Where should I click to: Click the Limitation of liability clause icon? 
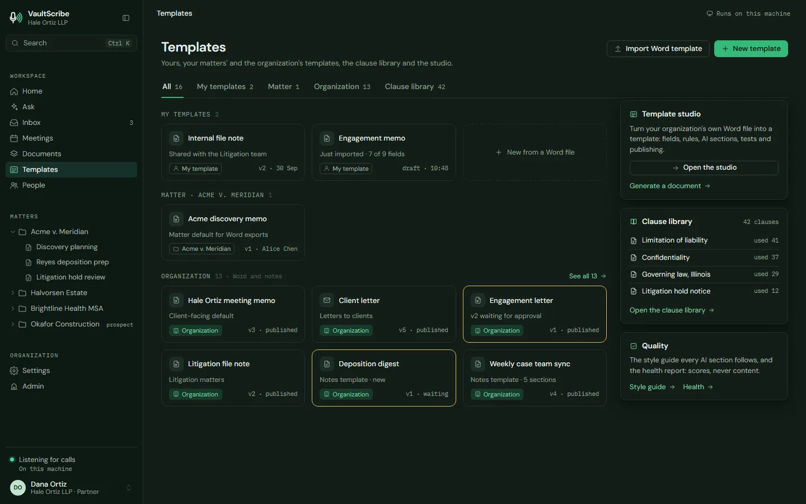[634, 241]
